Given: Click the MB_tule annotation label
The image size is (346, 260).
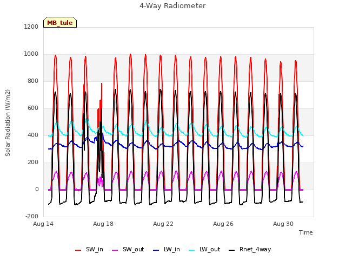Looking at the screenshot, I should click(x=60, y=22).
